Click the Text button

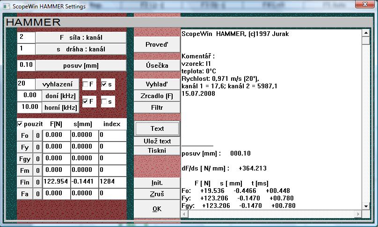pos(157,128)
